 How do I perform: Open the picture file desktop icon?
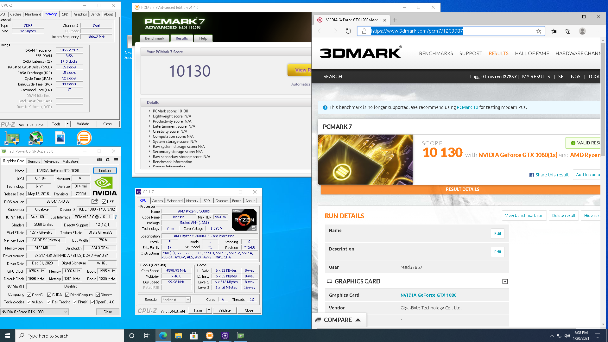pyautogui.click(x=60, y=138)
